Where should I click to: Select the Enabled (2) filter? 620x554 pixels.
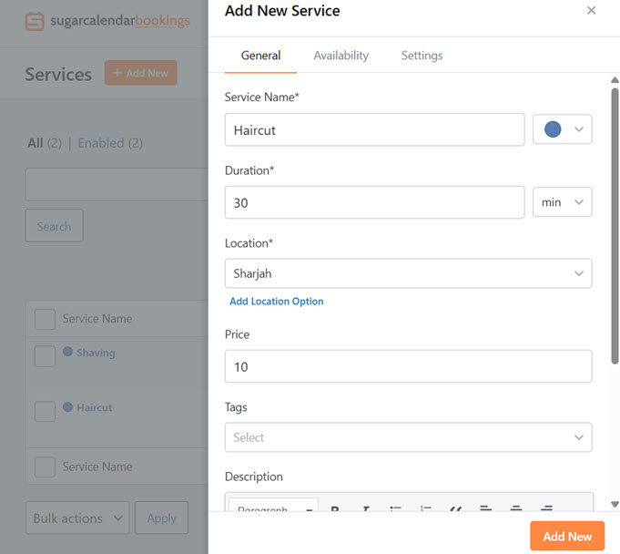110,143
